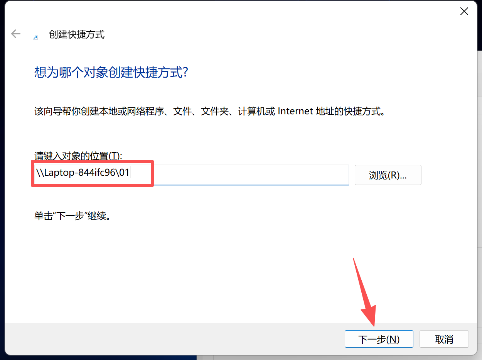
Task: Click the shortcut icon beside 创建快捷方式 title
Action: point(35,37)
